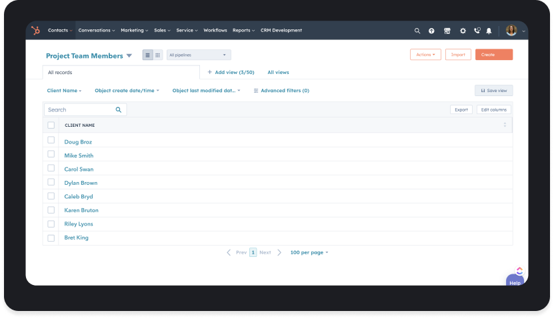This screenshot has width=554, height=319.
Task: Check the box for Caleb Bryd
Action: 51,196
